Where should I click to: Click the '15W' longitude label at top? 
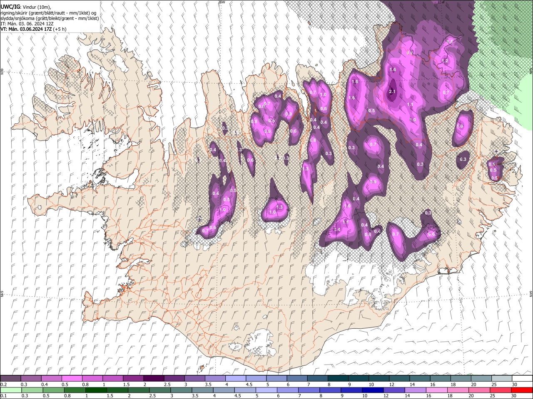(441, 2)
